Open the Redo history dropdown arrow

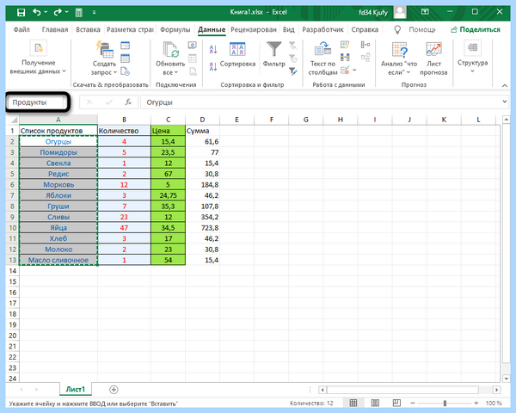(67, 13)
